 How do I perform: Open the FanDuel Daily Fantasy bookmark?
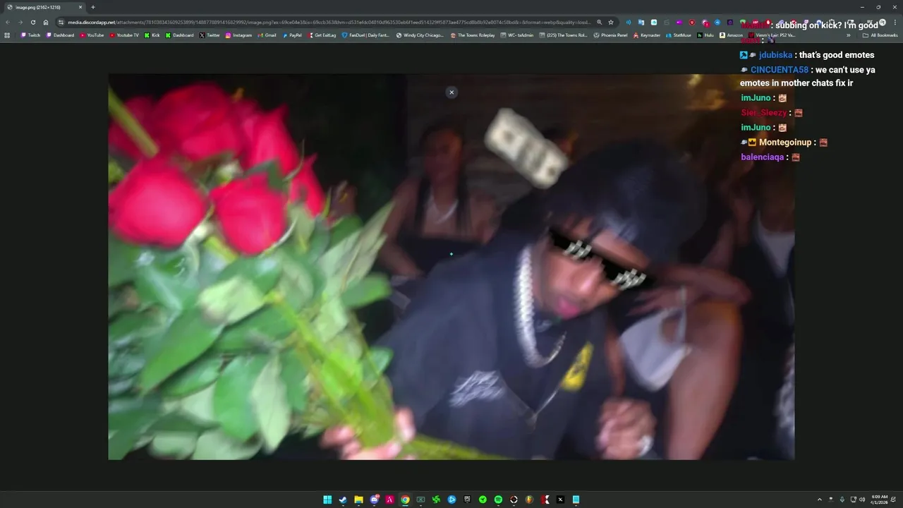(365, 35)
